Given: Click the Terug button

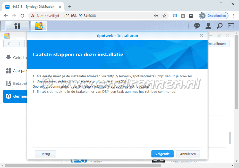Looking at the screenshot, I should click(x=45, y=154).
